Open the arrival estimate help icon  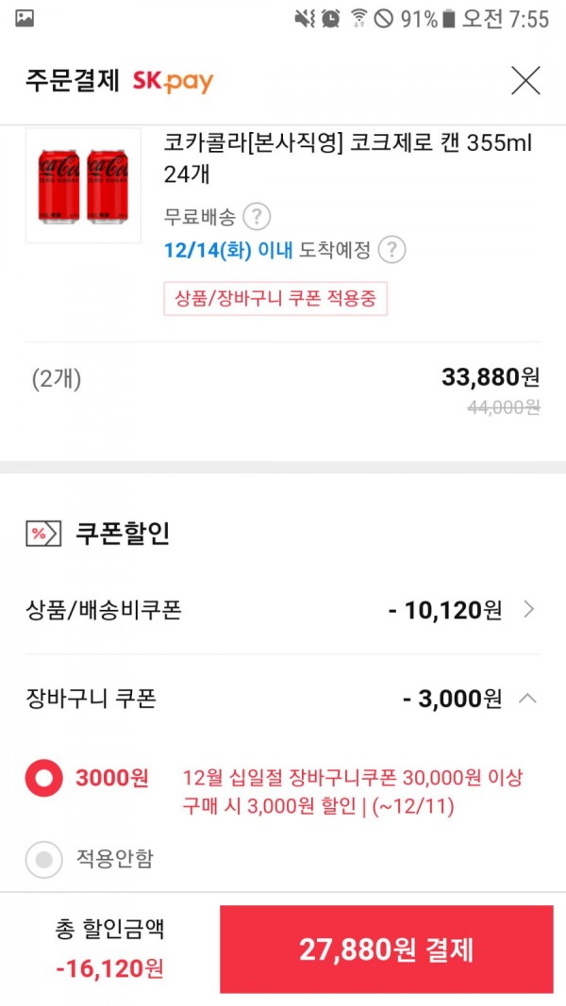pos(391,250)
